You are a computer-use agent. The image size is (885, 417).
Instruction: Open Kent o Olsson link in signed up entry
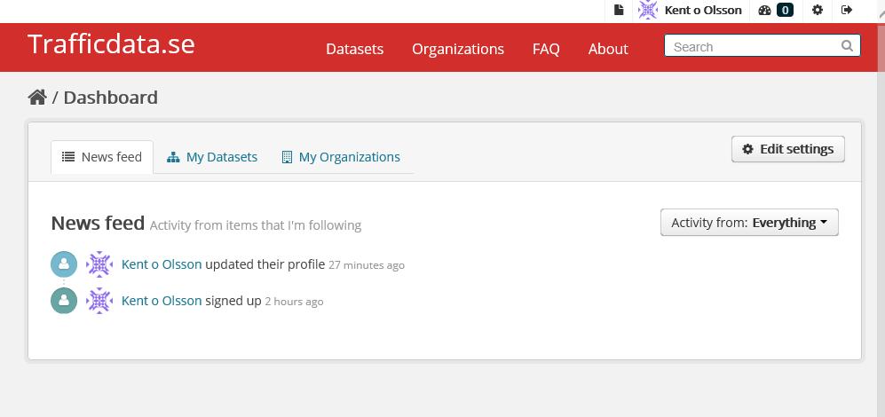[x=162, y=301]
